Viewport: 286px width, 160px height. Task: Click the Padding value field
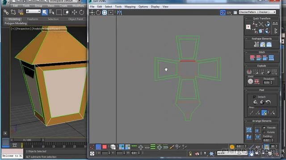tap(267, 140)
